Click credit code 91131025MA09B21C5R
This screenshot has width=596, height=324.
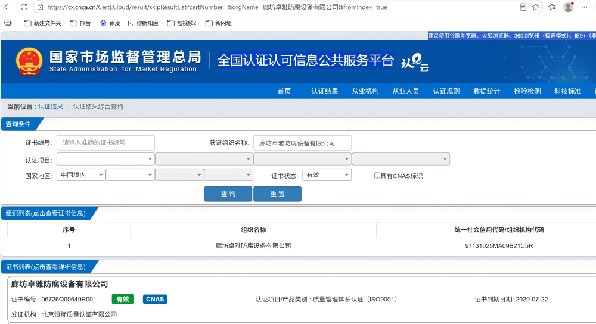coord(499,246)
